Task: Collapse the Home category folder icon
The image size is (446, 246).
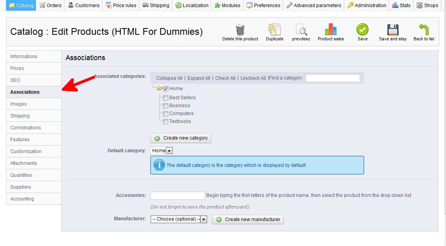Action: click(160, 89)
